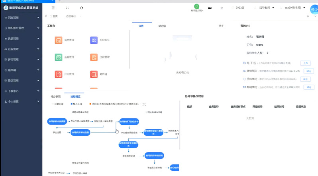Viewport: 318px width, 176px height.
Task: Click the blue 暂不处理 legend swatch
Action: tap(71, 104)
